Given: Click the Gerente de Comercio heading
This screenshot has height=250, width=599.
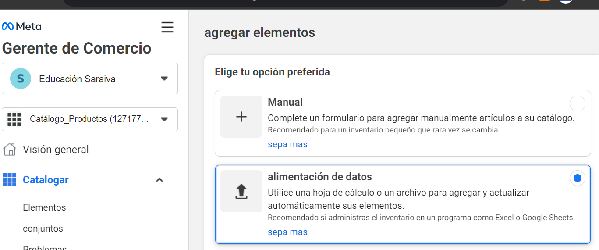Looking at the screenshot, I should coord(77,48).
